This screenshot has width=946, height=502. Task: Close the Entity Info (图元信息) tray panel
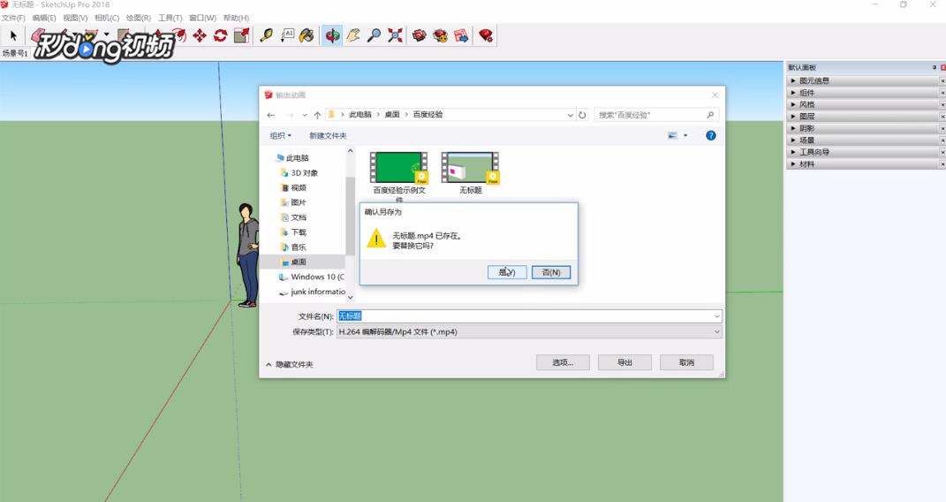[942, 80]
